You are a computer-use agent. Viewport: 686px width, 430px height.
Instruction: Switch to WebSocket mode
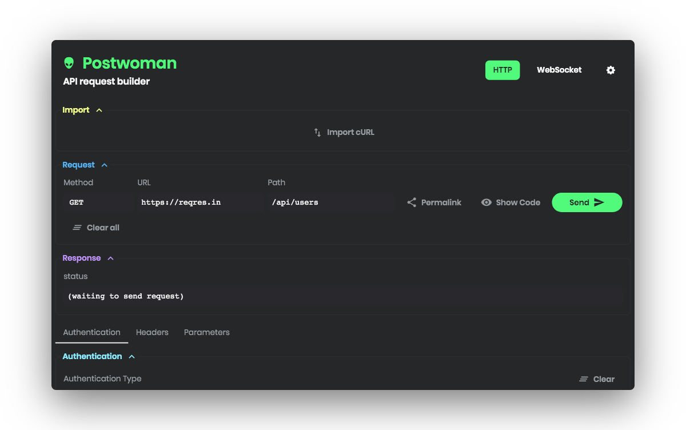[559, 70]
